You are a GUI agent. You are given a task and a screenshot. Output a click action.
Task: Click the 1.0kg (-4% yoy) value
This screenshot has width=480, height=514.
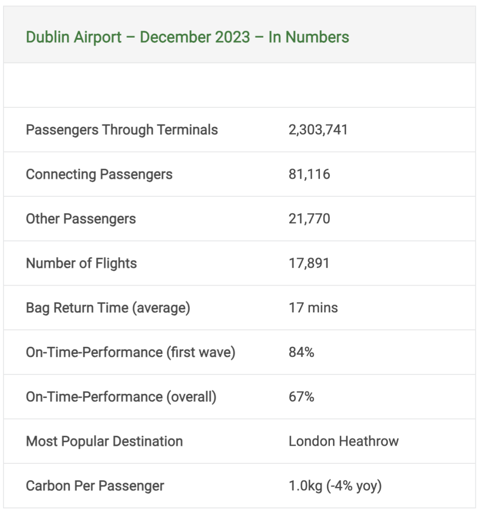point(335,486)
